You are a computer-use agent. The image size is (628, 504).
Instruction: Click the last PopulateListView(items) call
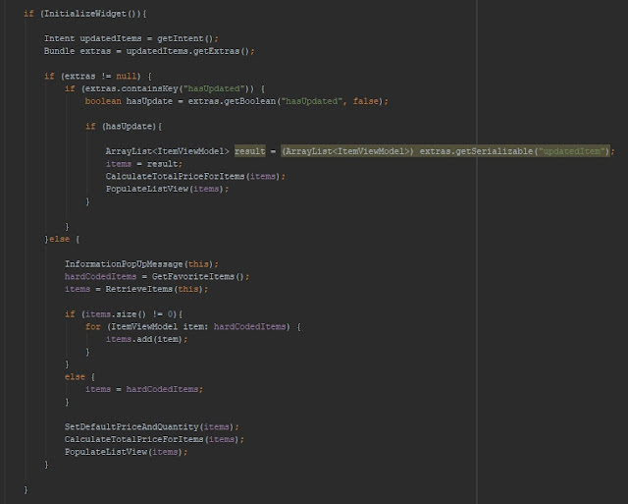coord(124,452)
